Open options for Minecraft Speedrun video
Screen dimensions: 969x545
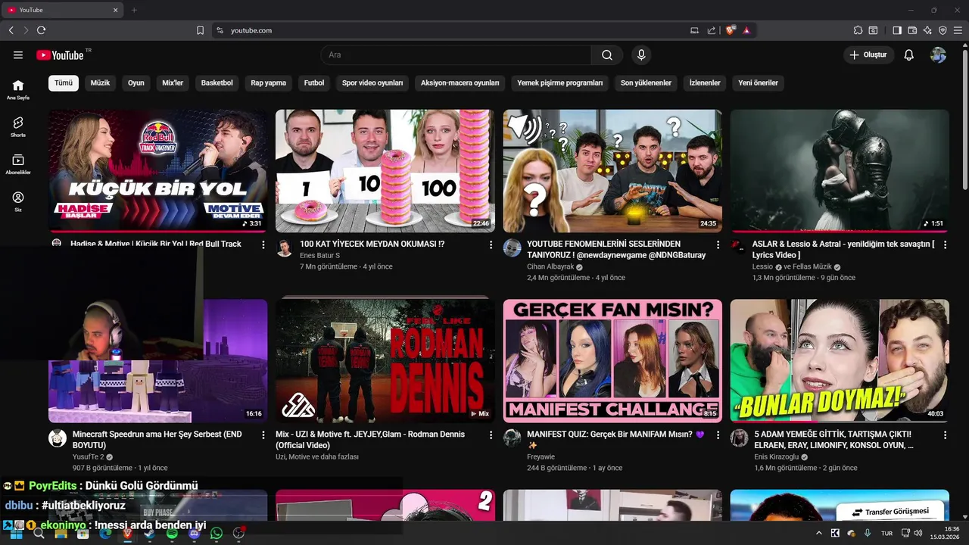[x=263, y=435]
